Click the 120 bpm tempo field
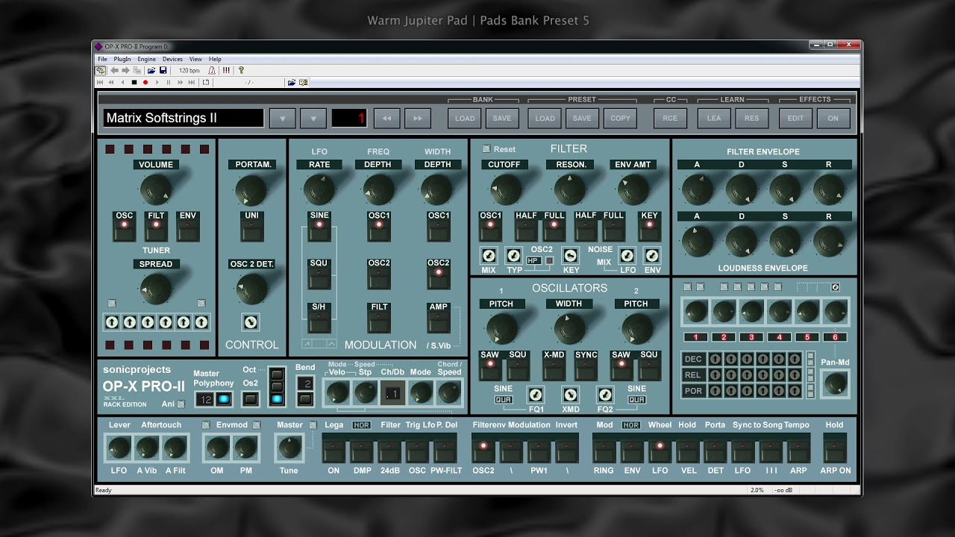This screenshot has width=955, height=537. (x=190, y=71)
